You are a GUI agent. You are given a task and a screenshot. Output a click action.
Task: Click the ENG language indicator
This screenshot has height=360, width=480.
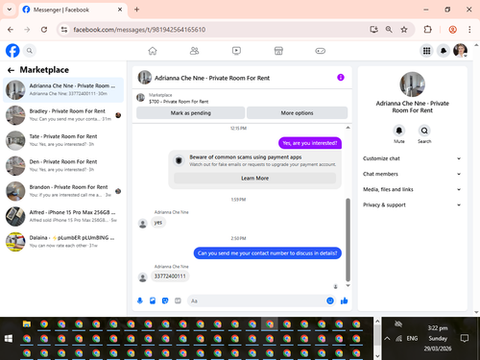(412, 338)
